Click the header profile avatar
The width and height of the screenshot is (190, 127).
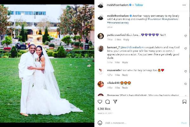coord(101,5)
